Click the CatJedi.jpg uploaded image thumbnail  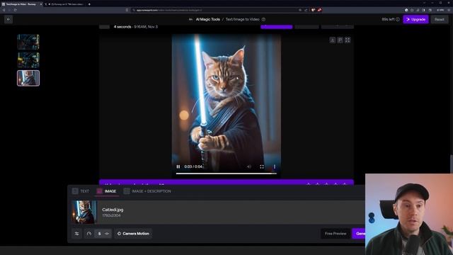(84, 212)
